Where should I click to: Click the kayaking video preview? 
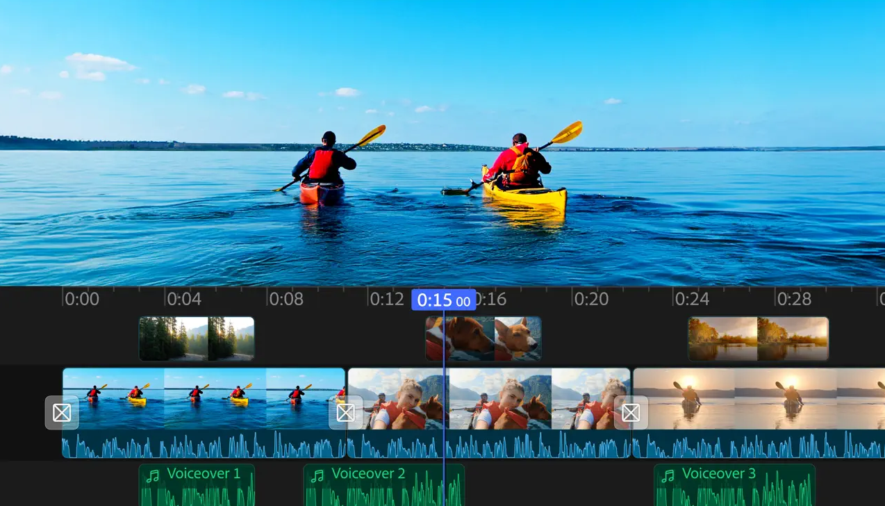click(443, 142)
